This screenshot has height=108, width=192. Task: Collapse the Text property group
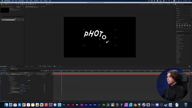pyautogui.click(x=7, y=76)
